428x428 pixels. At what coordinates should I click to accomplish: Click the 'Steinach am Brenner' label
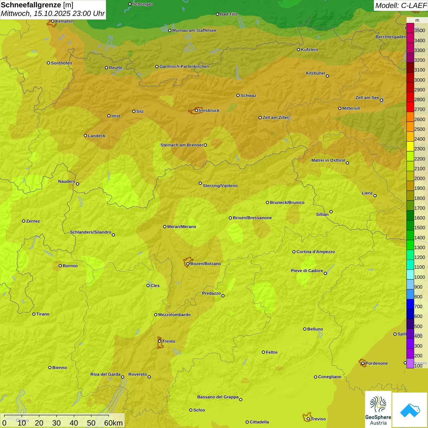point(182,145)
